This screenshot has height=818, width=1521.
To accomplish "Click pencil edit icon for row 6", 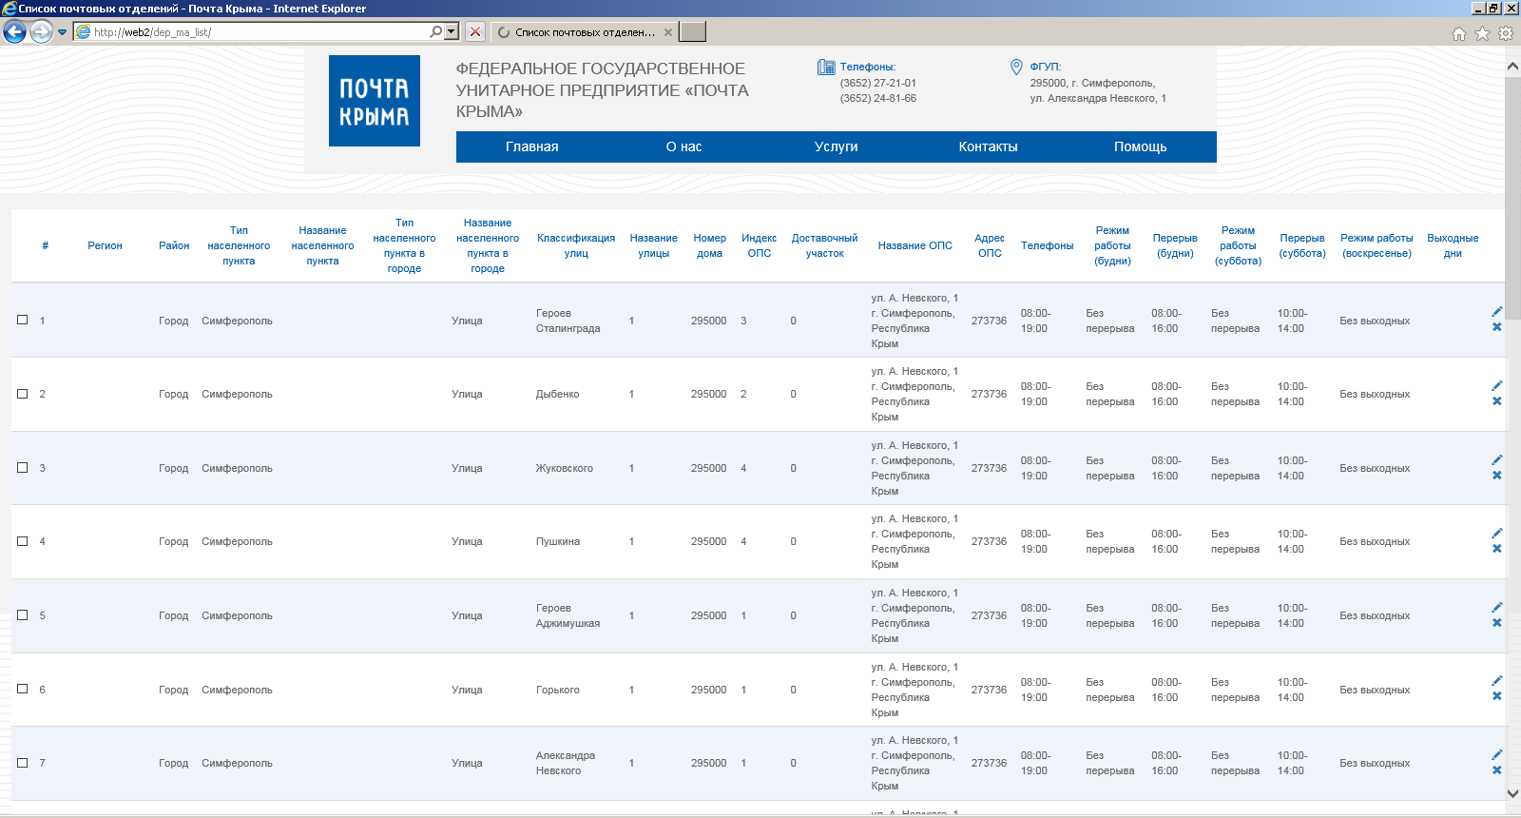I will point(1497,681).
